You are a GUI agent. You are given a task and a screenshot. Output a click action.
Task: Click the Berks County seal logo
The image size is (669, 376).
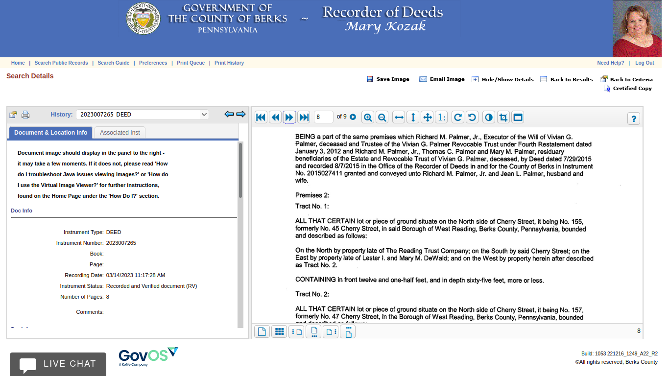[x=143, y=18]
